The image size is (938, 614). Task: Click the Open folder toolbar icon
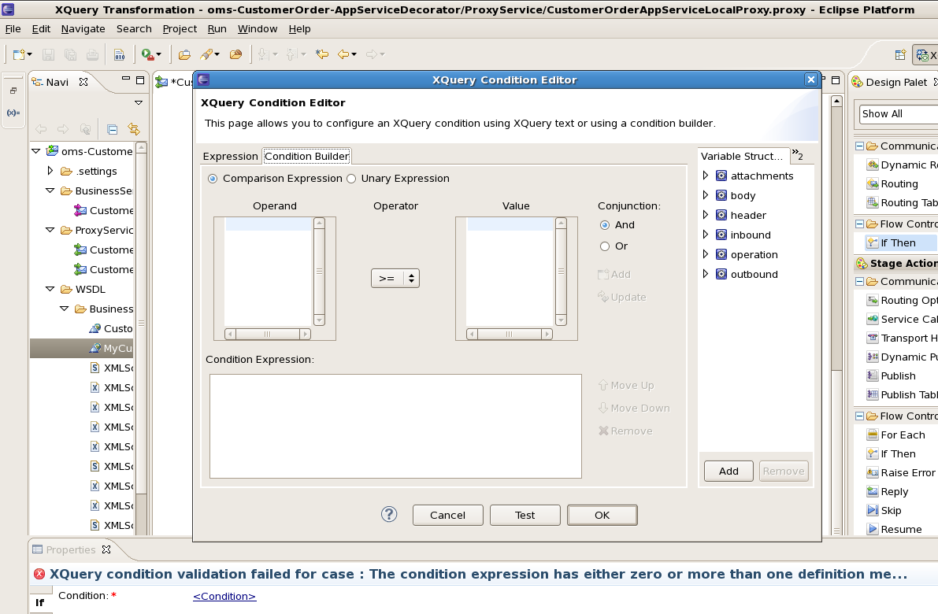(184, 54)
